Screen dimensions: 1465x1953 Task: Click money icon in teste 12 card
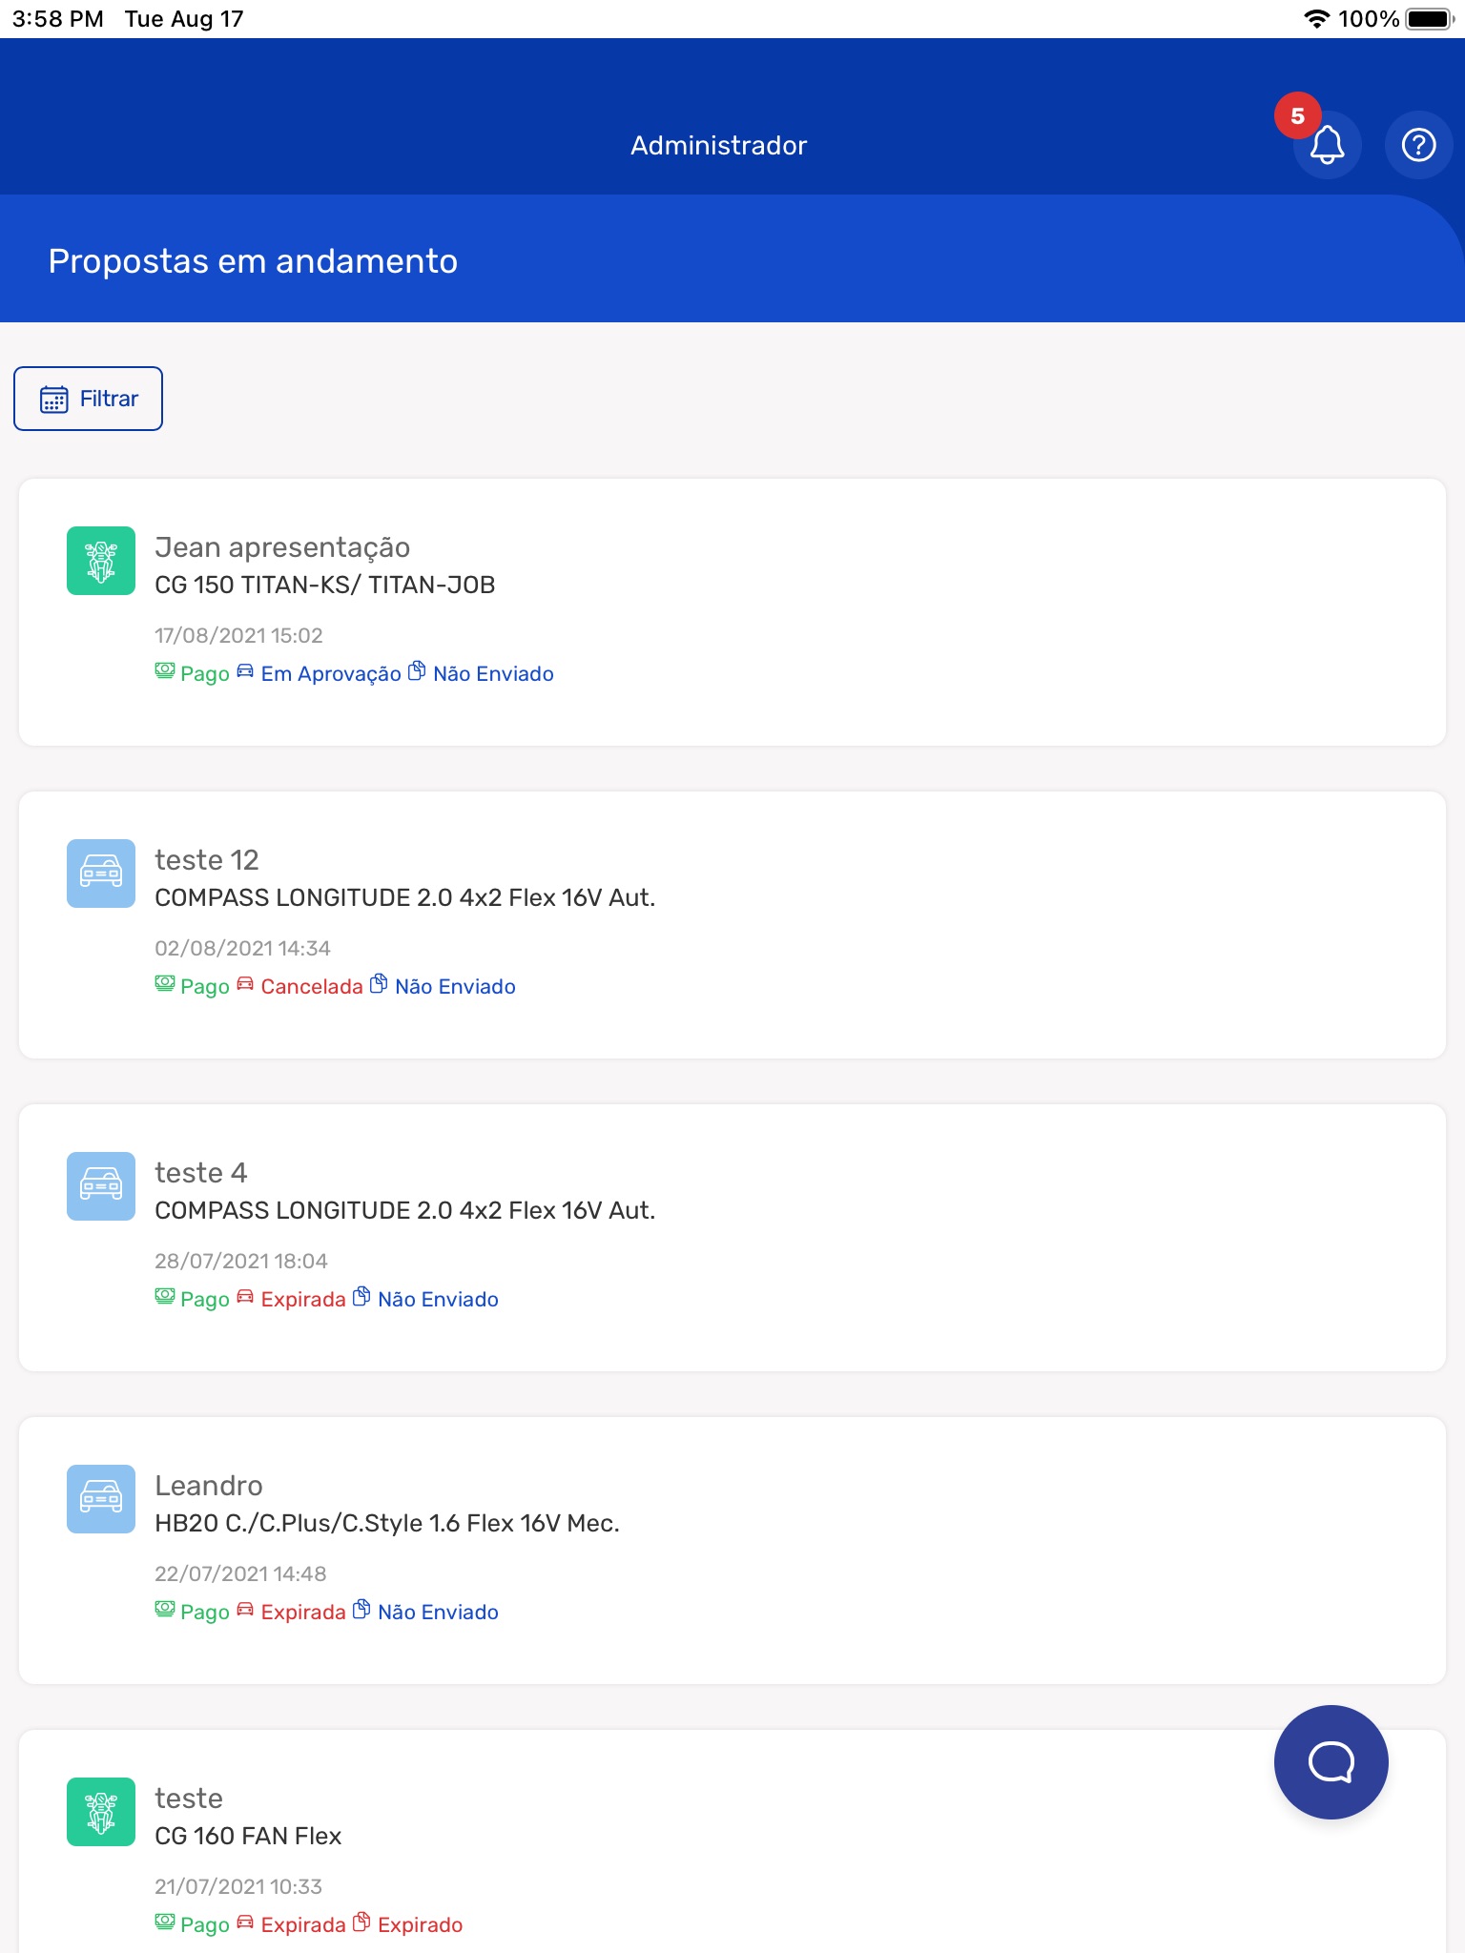[165, 984]
